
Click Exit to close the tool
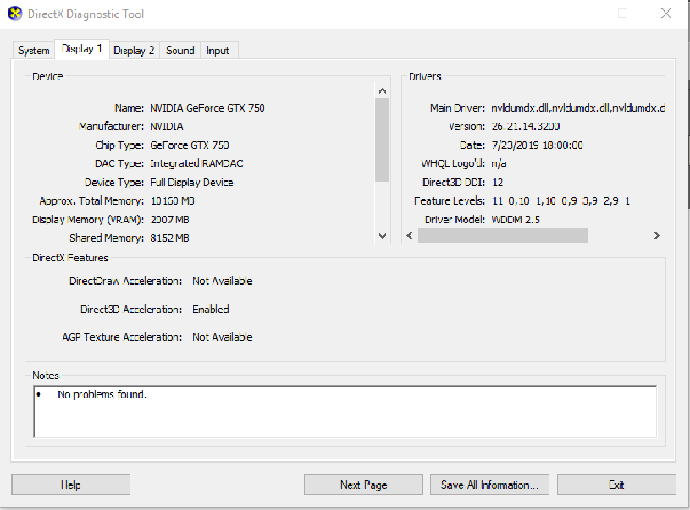click(x=616, y=484)
